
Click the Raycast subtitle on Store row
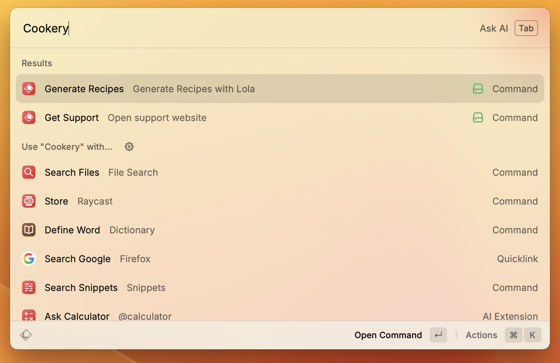(95, 201)
